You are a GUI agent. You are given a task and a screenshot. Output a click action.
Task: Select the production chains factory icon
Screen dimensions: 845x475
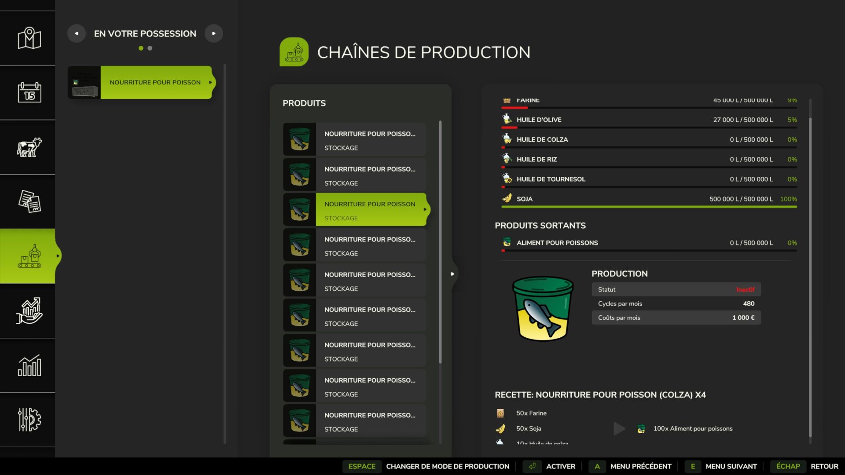(29, 256)
